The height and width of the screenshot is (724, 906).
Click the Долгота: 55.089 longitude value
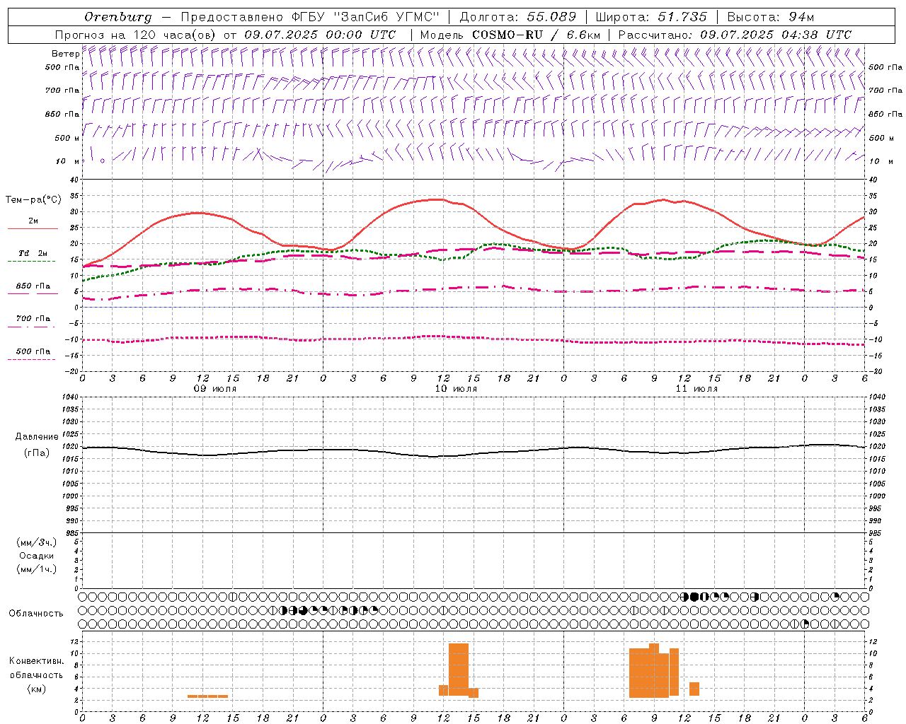pyautogui.click(x=518, y=16)
